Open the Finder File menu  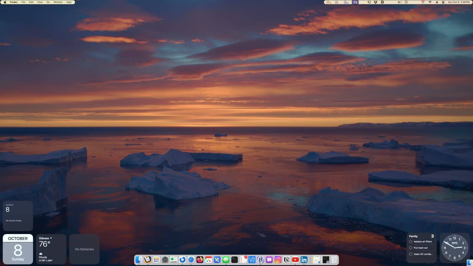coord(23,2)
